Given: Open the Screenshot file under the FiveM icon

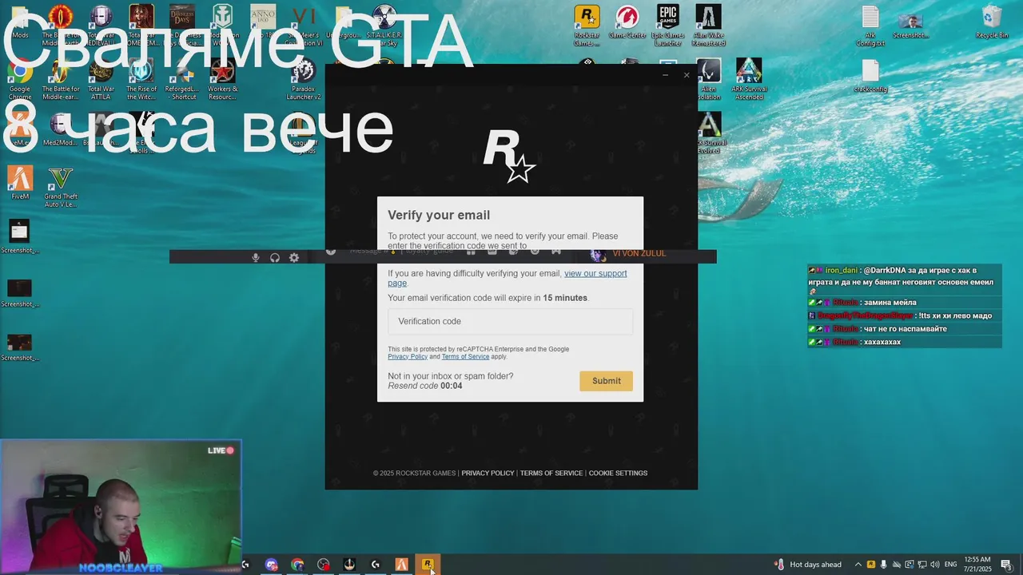Looking at the screenshot, I should click(x=20, y=236).
